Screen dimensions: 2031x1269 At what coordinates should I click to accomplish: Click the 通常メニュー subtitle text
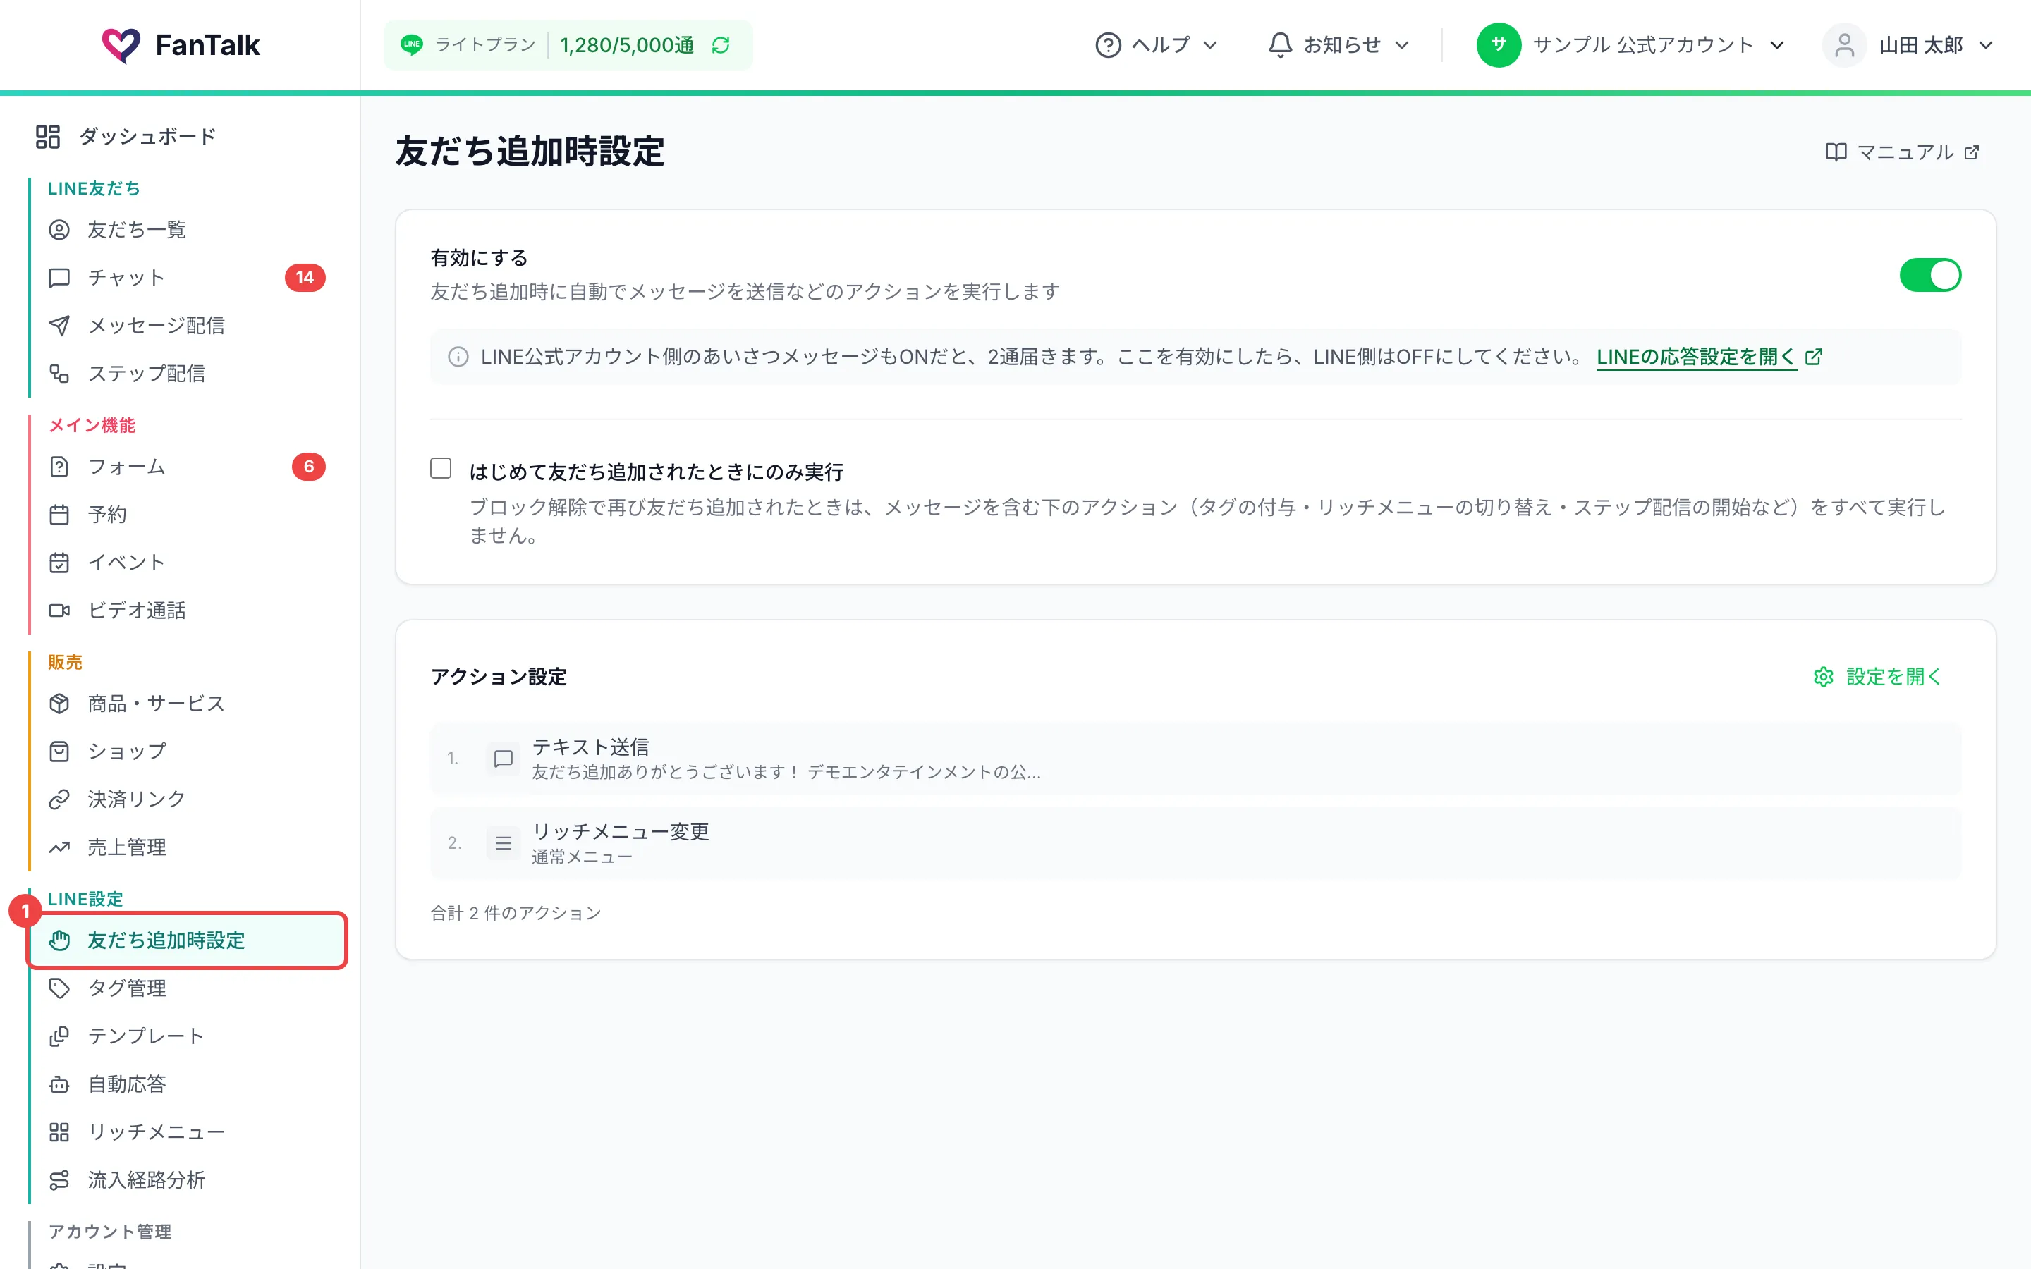582,857
